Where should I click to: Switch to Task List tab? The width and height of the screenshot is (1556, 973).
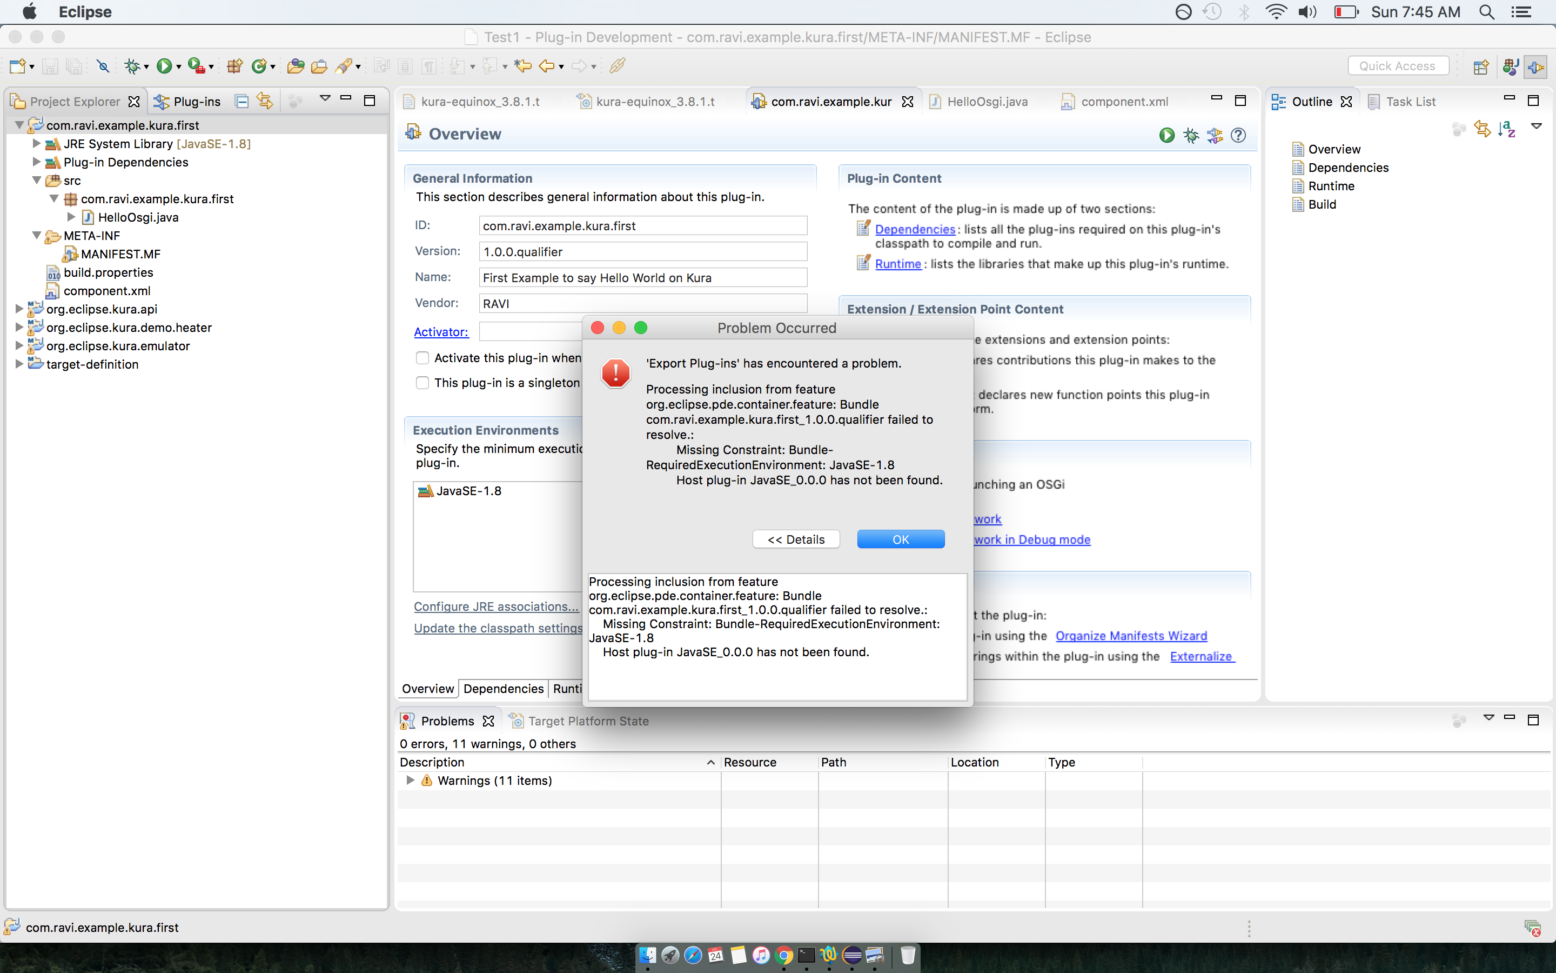click(x=1401, y=101)
